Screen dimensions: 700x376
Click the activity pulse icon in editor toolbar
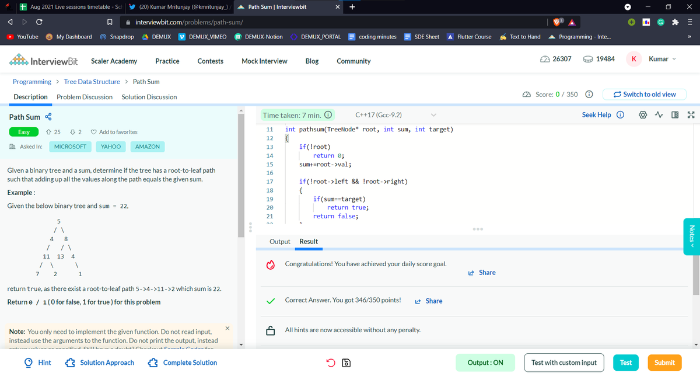tap(659, 115)
